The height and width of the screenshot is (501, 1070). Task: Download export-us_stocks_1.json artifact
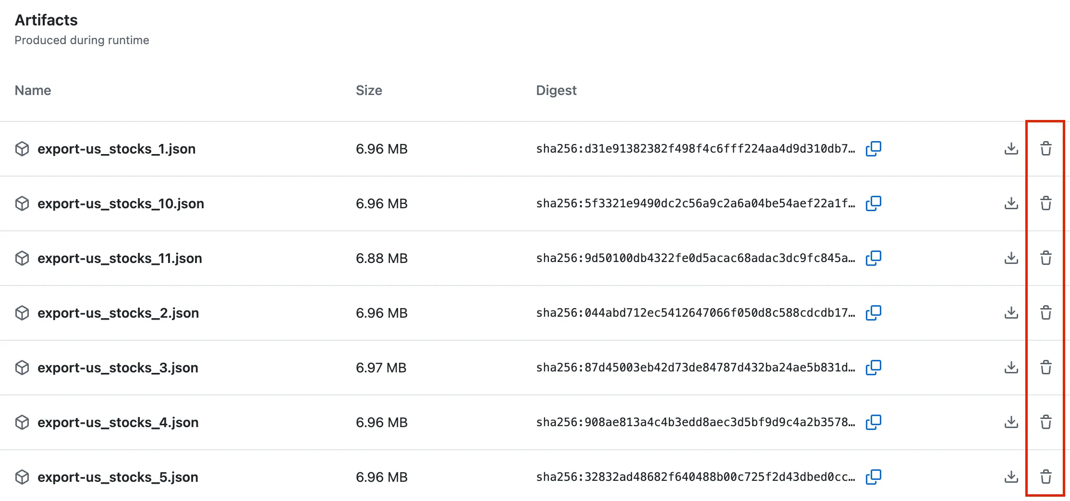[x=1011, y=149]
